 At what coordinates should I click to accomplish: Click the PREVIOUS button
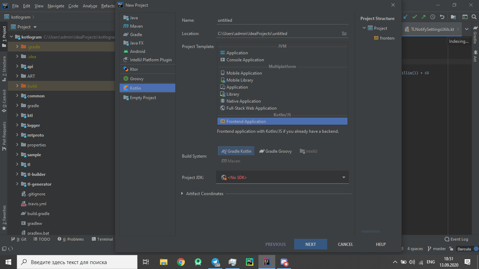coord(276,244)
